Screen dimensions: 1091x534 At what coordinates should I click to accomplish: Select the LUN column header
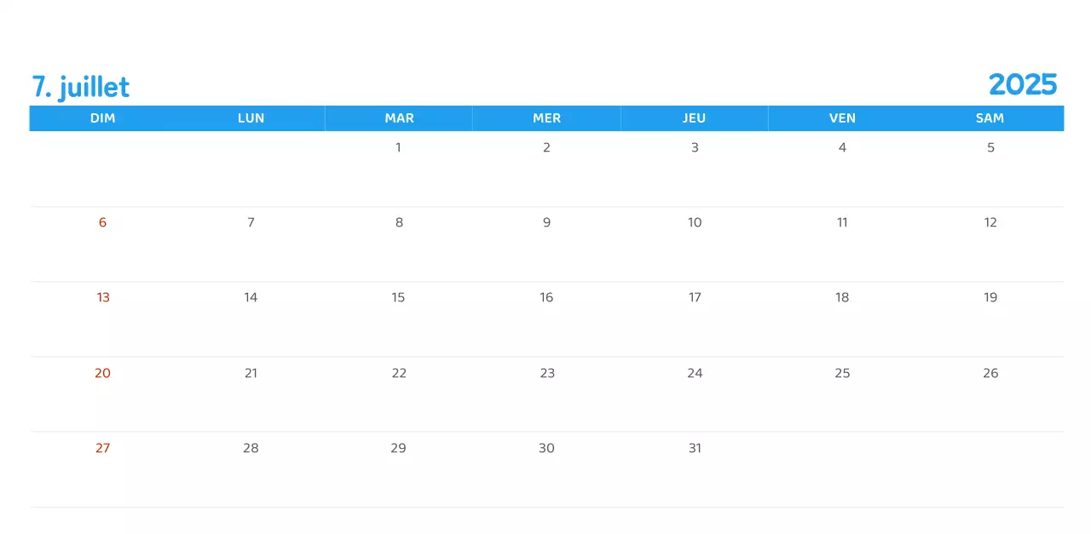(x=251, y=118)
